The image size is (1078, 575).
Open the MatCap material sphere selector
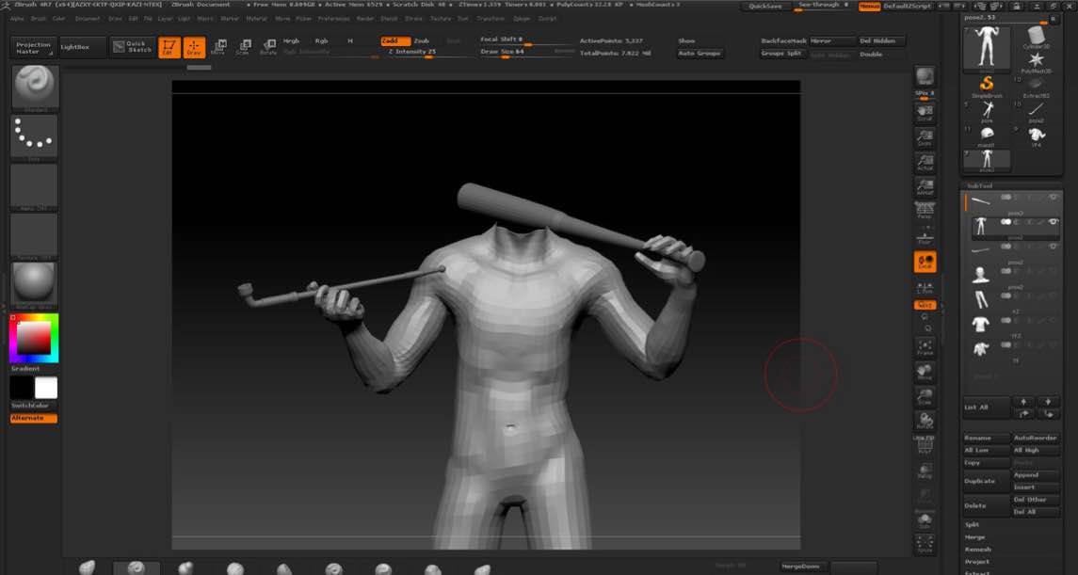[34, 286]
